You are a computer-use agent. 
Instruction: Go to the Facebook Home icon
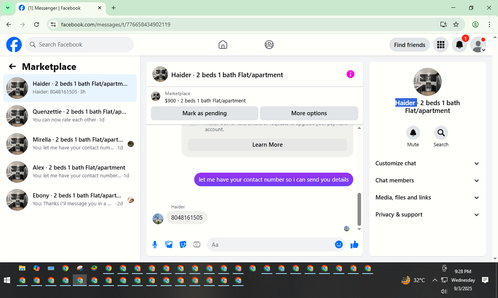click(x=223, y=45)
